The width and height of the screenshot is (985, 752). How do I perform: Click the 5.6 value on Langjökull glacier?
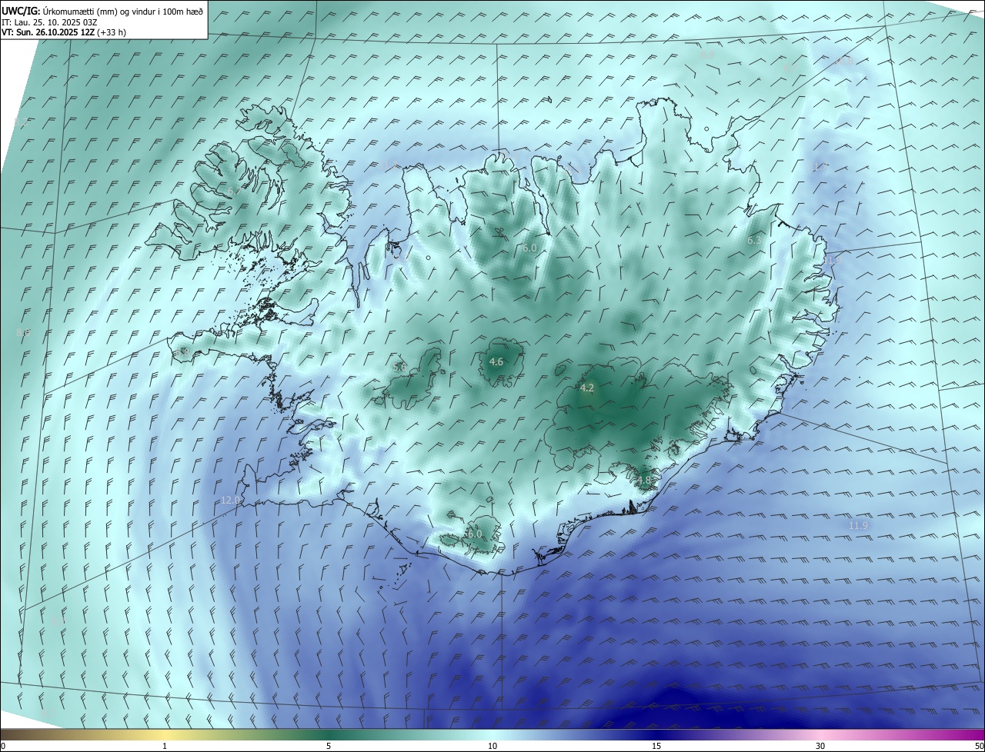coord(399,368)
